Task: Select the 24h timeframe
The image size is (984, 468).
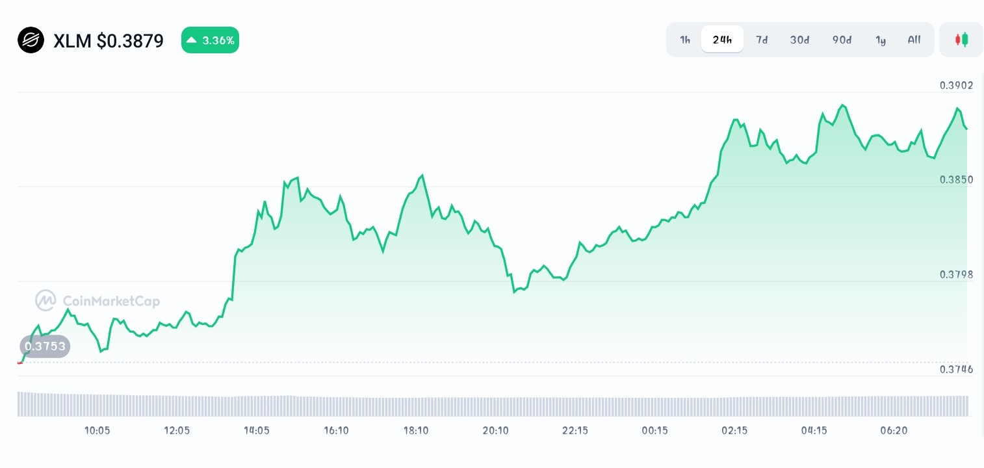Action: click(x=722, y=40)
